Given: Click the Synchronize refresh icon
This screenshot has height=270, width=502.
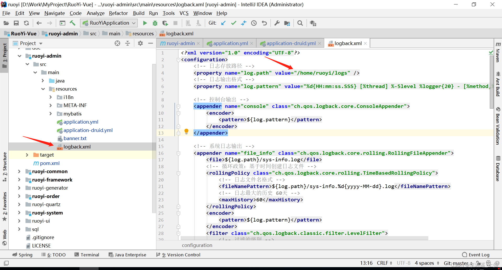Looking at the screenshot, I should click(x=26, y=23).
